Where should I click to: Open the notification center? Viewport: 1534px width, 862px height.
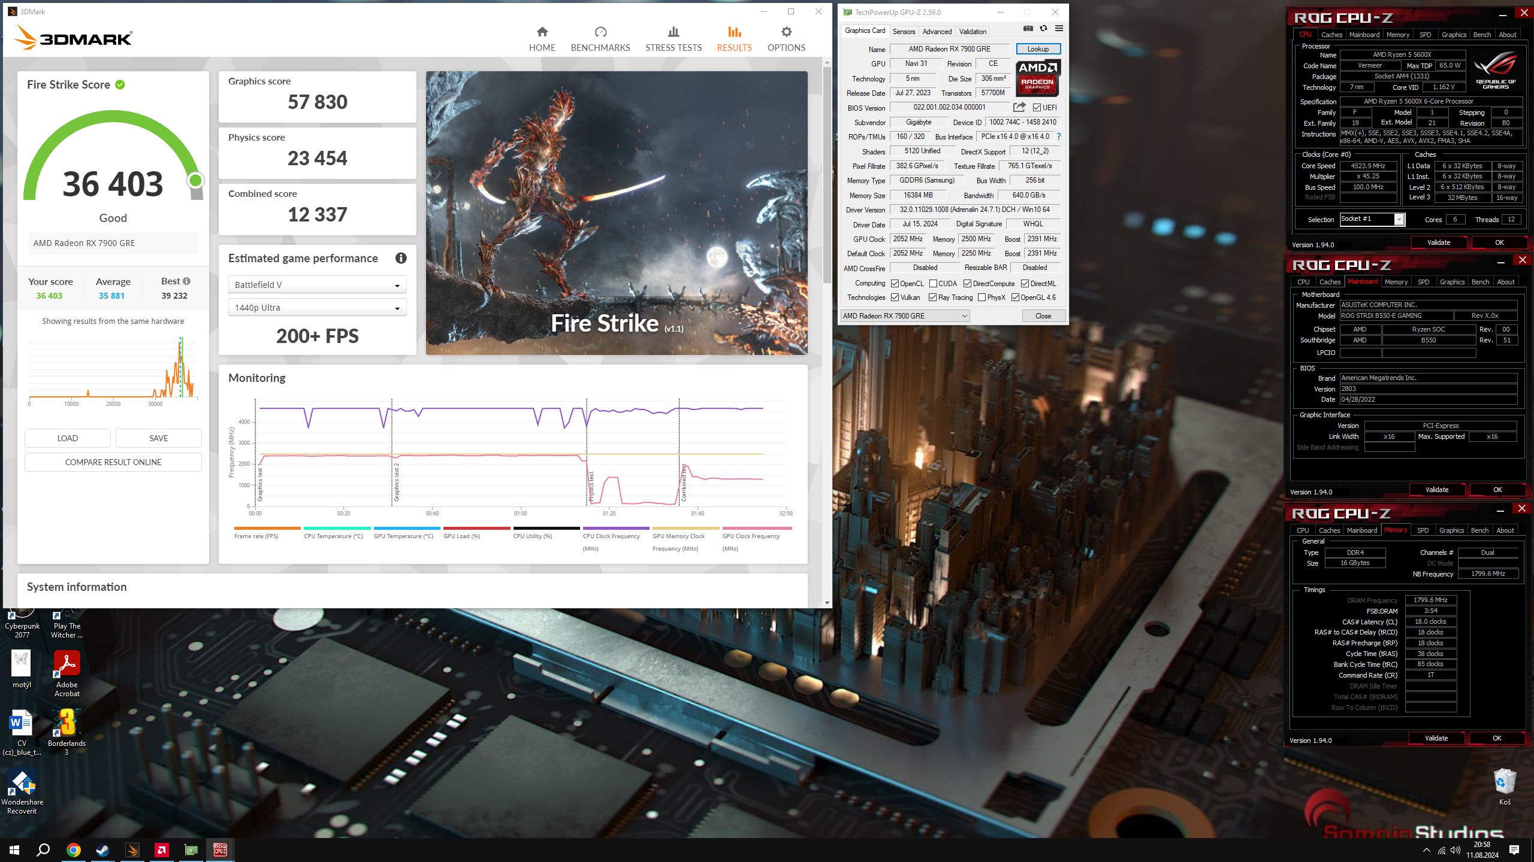(x=1514, y=850)
